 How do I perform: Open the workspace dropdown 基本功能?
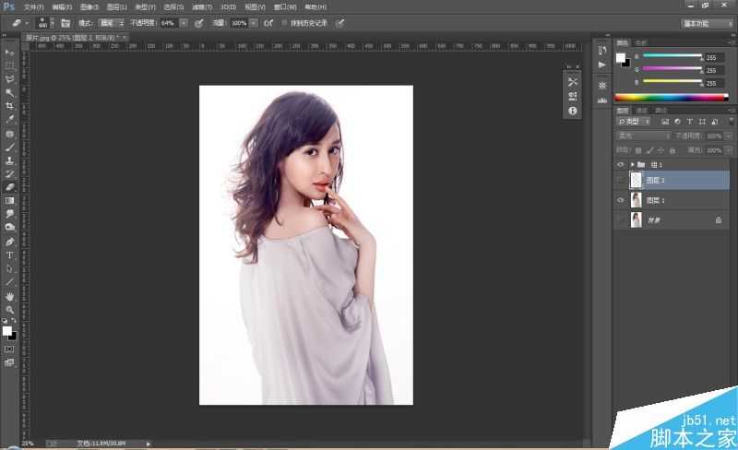707,22
